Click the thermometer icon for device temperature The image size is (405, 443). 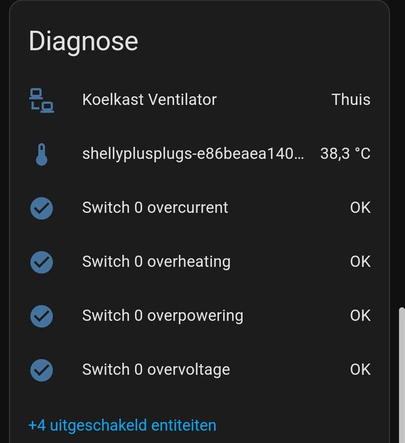click(x=41, y=154)
